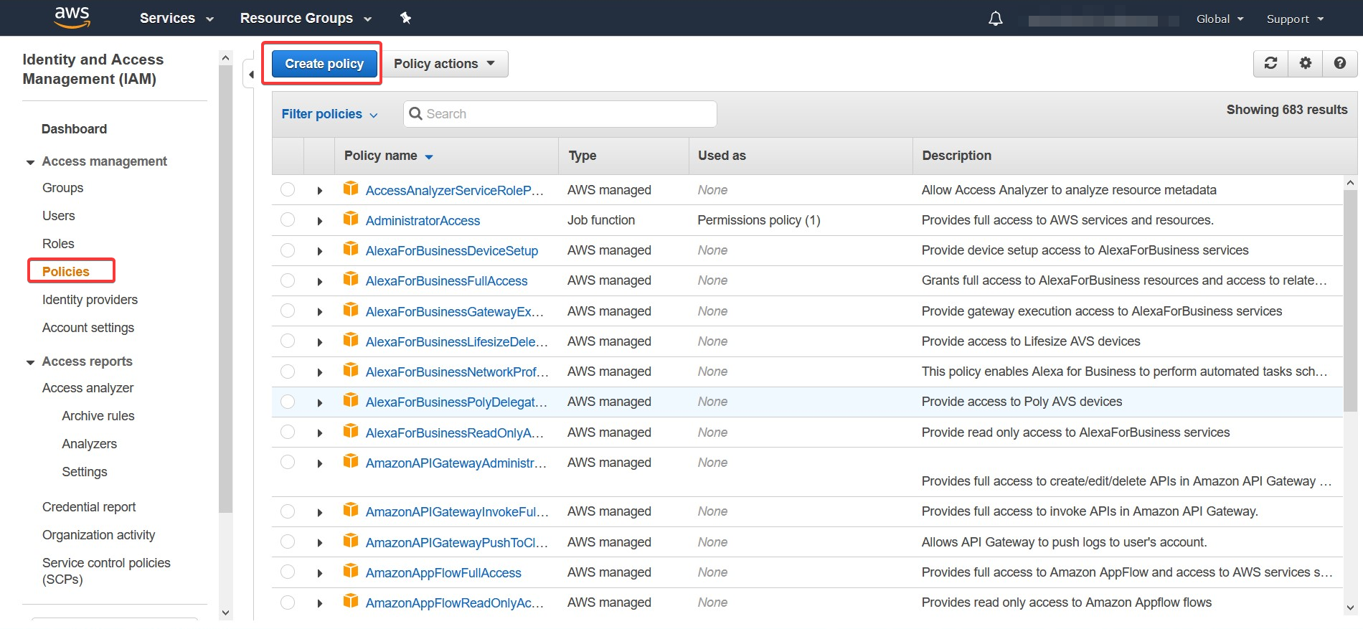Viewport: 1363px width, 629px height.
Task: Open Archive rules page
Action: point(98,416)
